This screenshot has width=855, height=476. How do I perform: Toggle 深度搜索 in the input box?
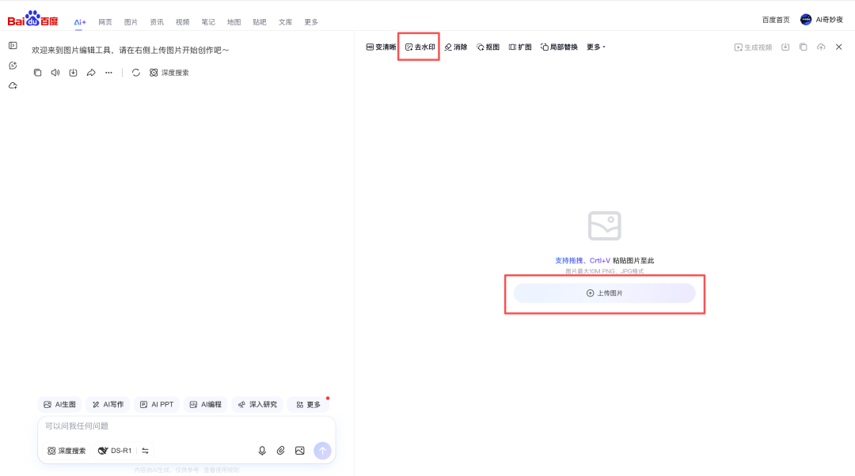[x=66, y=451]
